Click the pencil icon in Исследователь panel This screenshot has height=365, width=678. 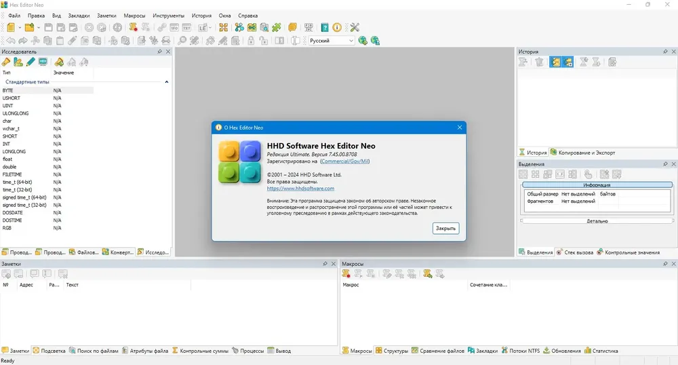[x=31, y=62]
